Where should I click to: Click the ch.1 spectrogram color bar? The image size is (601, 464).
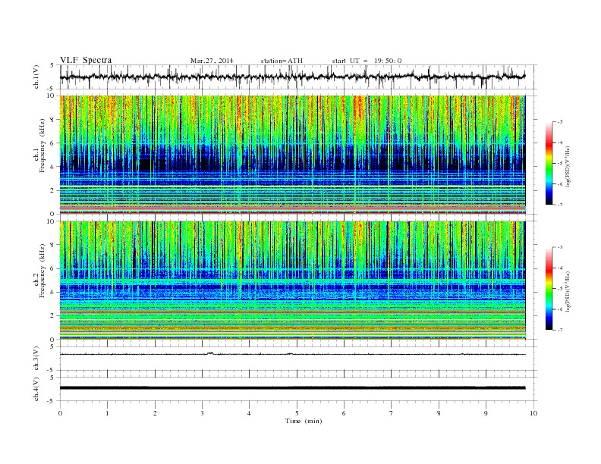pos(549,164)
